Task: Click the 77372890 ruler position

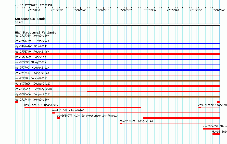Action: coord(57,10)
